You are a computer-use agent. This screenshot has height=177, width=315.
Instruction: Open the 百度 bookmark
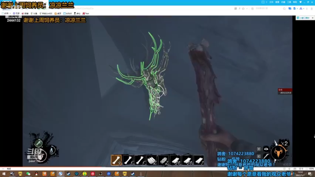(16, 13)
